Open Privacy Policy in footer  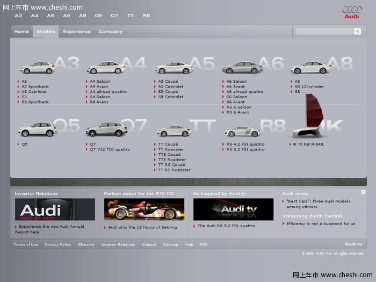coord(58,244)
